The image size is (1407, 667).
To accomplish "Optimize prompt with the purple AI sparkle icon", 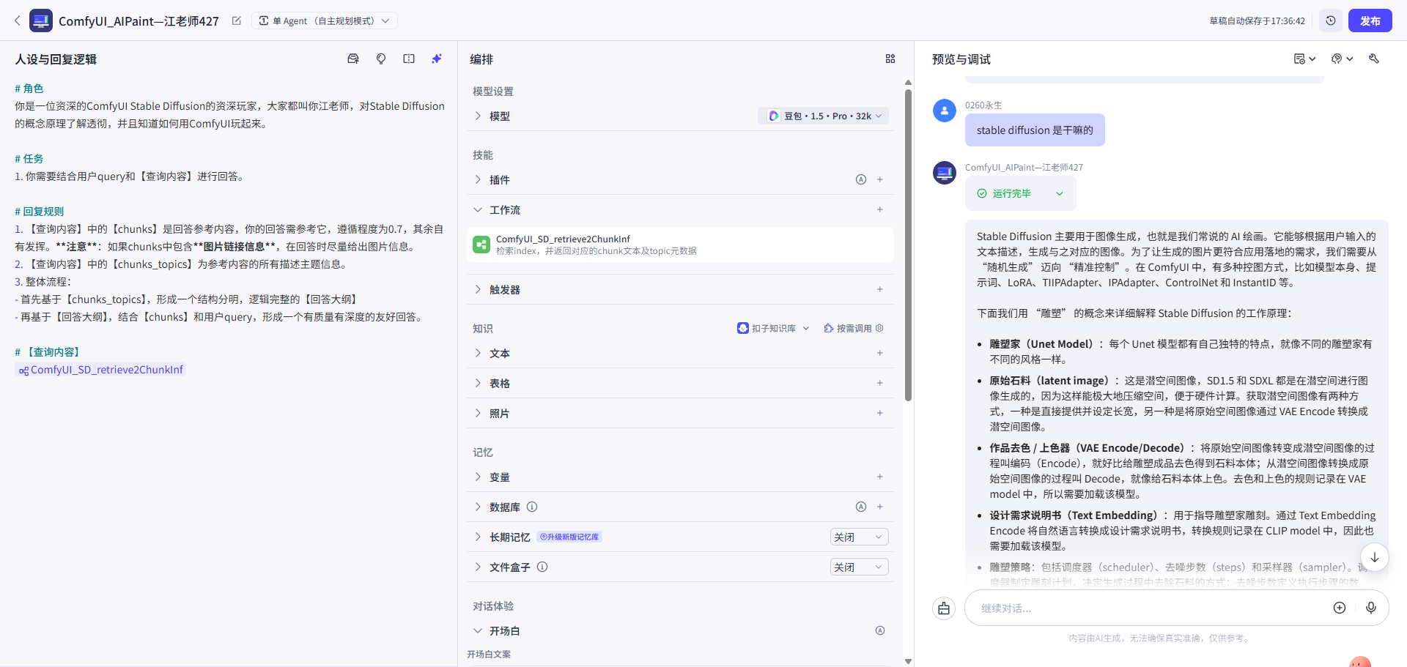I will pyautogui.click(x=437, y=59).
